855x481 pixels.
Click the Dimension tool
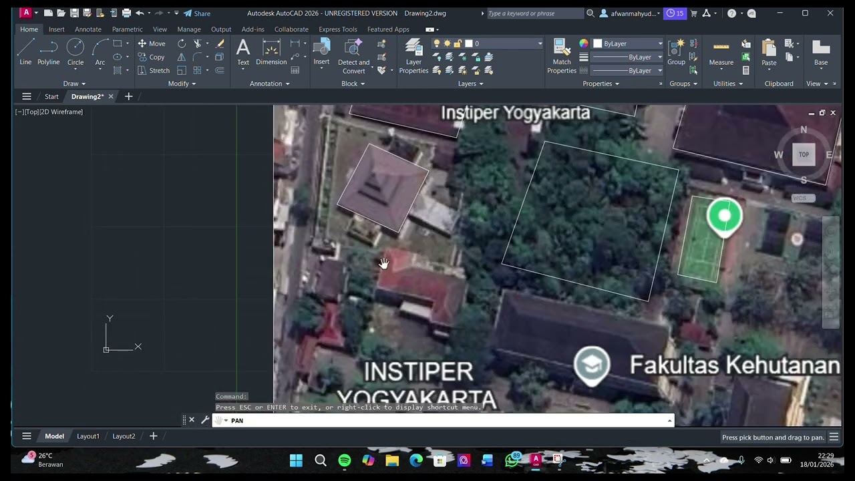point(271,52)
